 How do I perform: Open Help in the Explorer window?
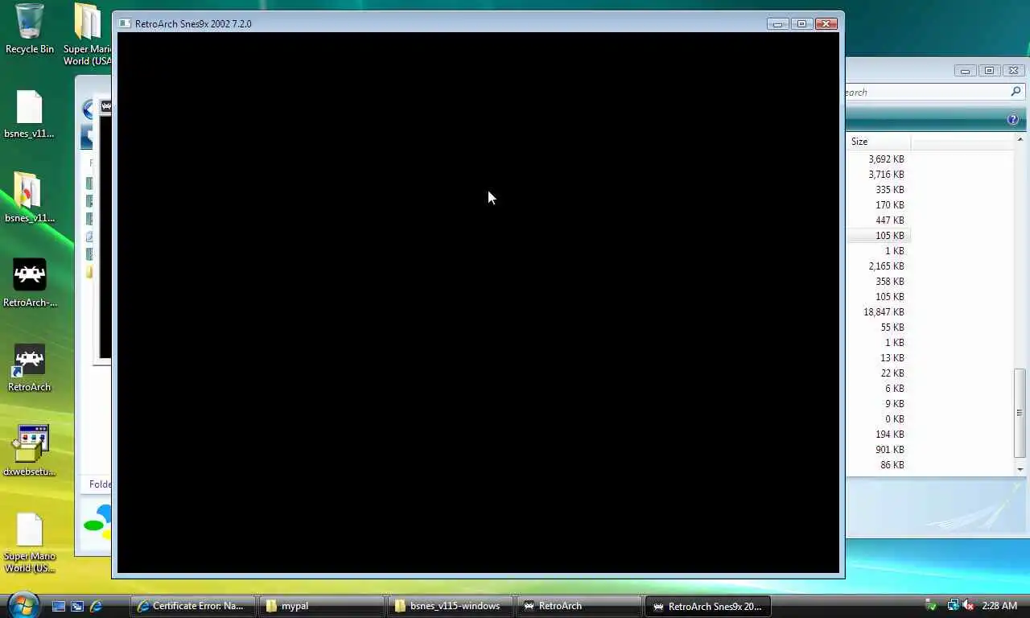click(1012, 120)
